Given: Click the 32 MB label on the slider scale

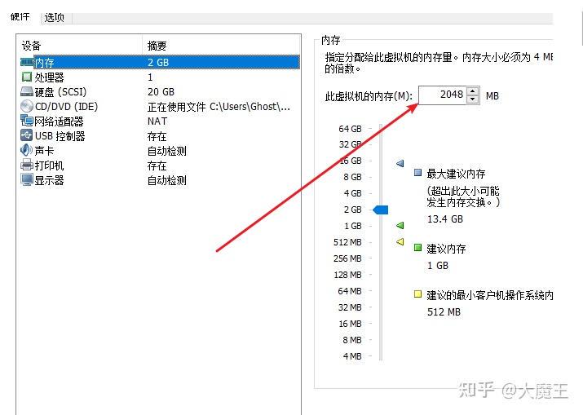Looking at the screenshot, I should (350, 307).
